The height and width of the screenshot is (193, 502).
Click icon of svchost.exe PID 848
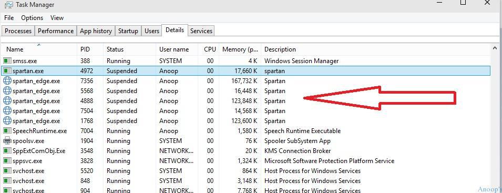tap(7, 181)
